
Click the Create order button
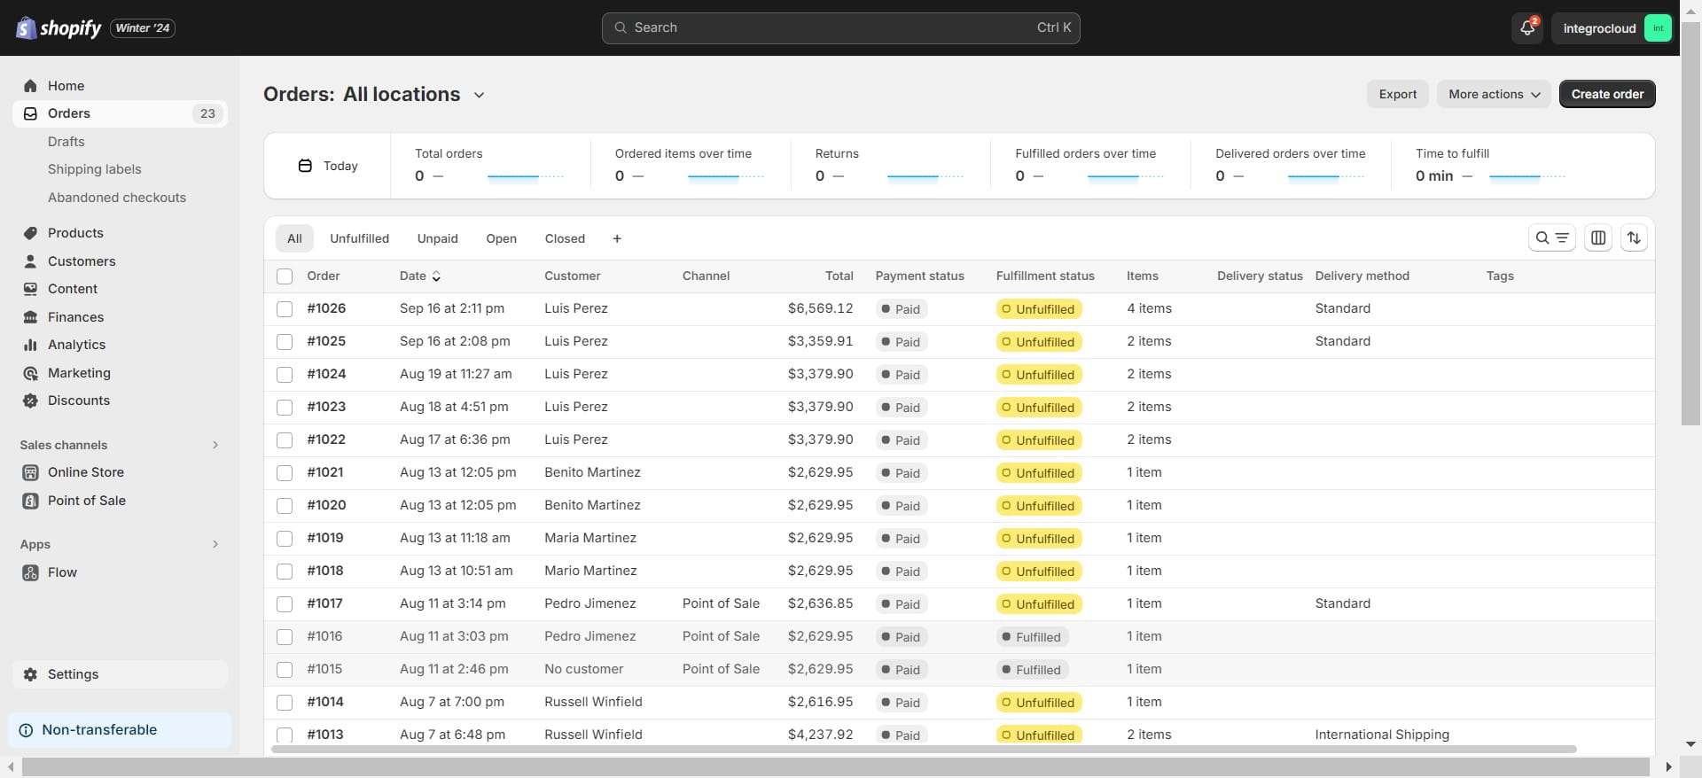1606,94
